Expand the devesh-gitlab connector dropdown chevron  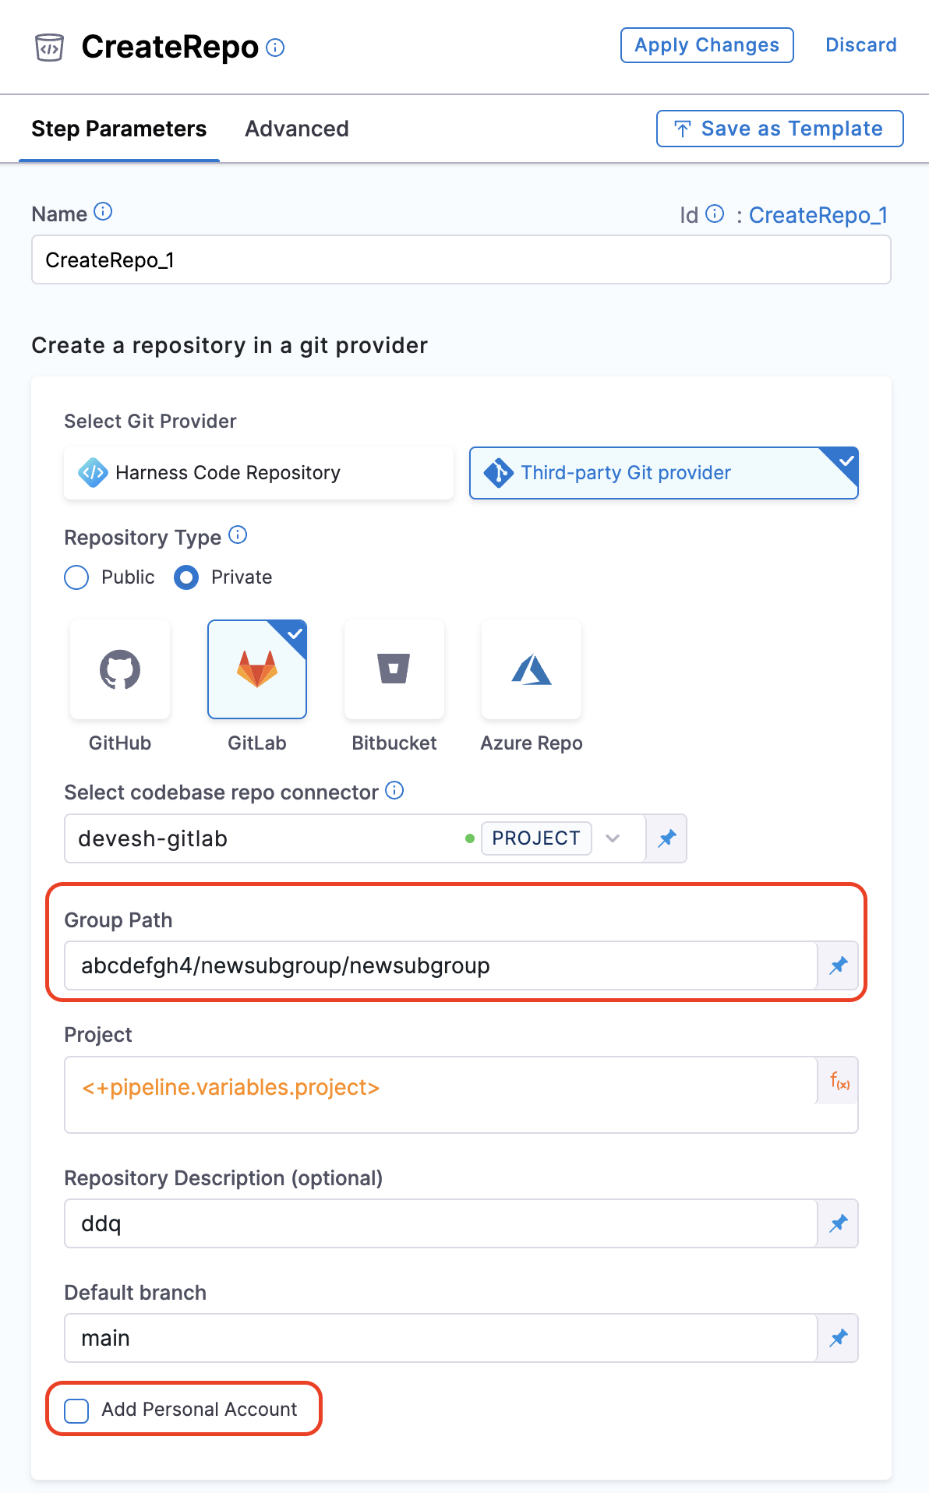613,838
